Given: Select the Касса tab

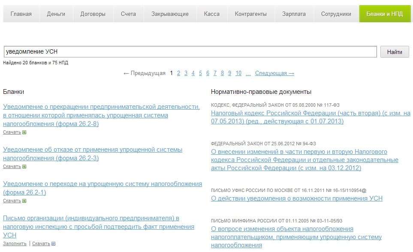Looking at the screenshot, I should (212, 14).
